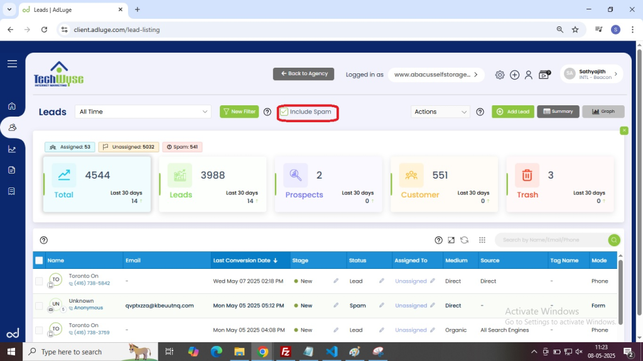Open the analytics chart icon in the sidebar
The height and width of the screenshot is (361, 643).
pyautogui.click(x=12, y=149)
